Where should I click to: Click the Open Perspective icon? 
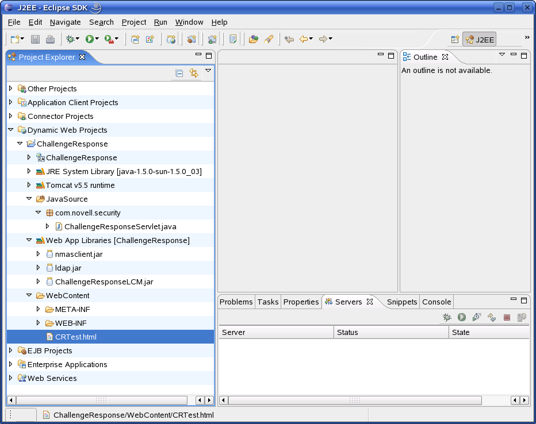[x=455, y=40]
